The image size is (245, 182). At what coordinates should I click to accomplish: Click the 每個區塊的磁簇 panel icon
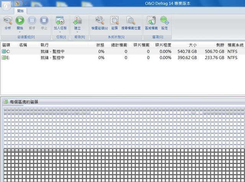coord(6,102)
